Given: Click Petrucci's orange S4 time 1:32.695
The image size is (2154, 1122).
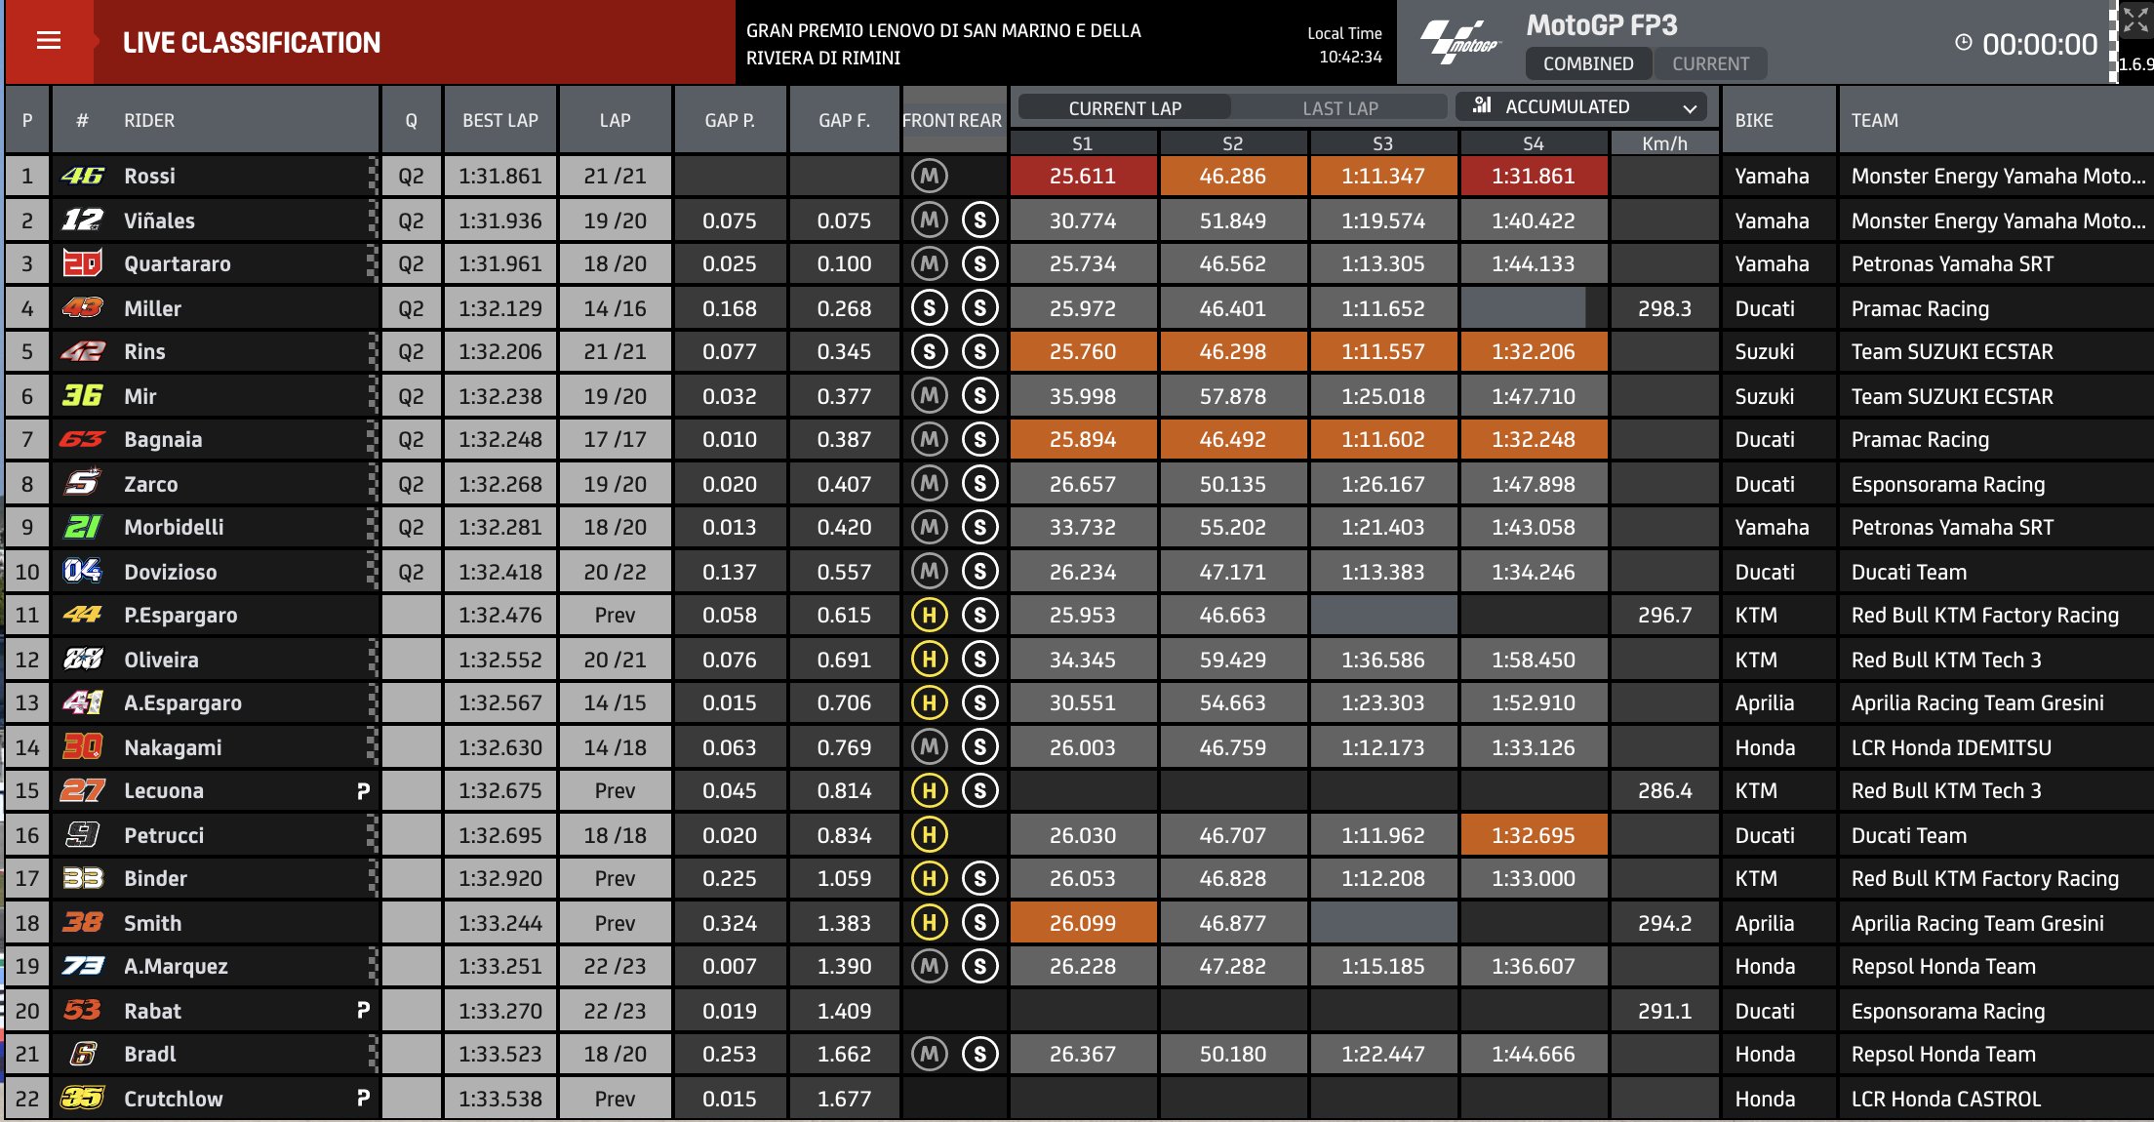Looking at the screenshot, I should tap(1534, 835).
